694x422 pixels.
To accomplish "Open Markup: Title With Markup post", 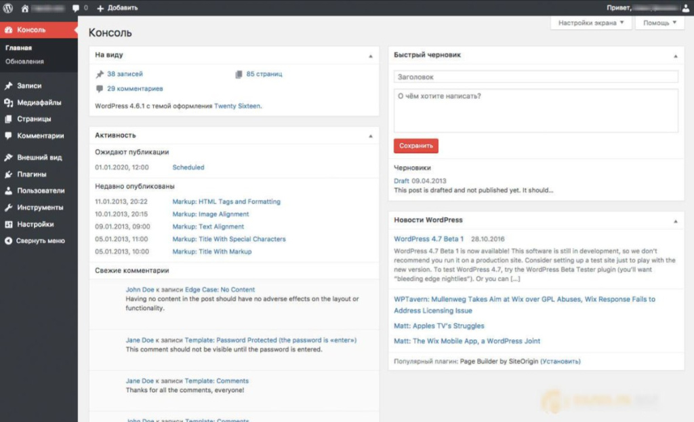I will point(212,251).
